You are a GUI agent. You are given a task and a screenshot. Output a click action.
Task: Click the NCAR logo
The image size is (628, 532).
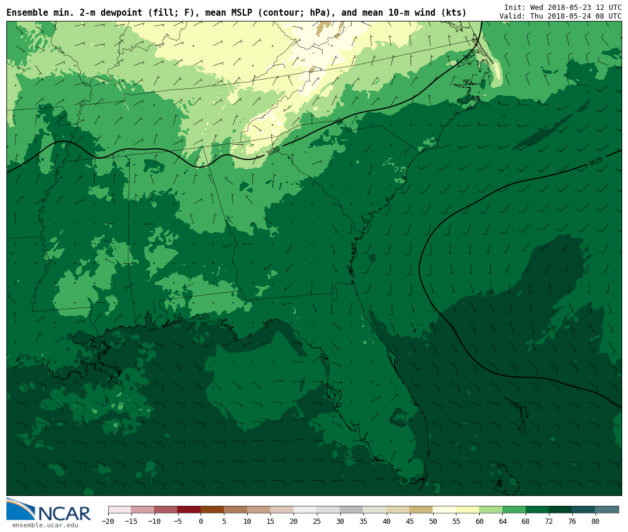click(x=49, y=510)
